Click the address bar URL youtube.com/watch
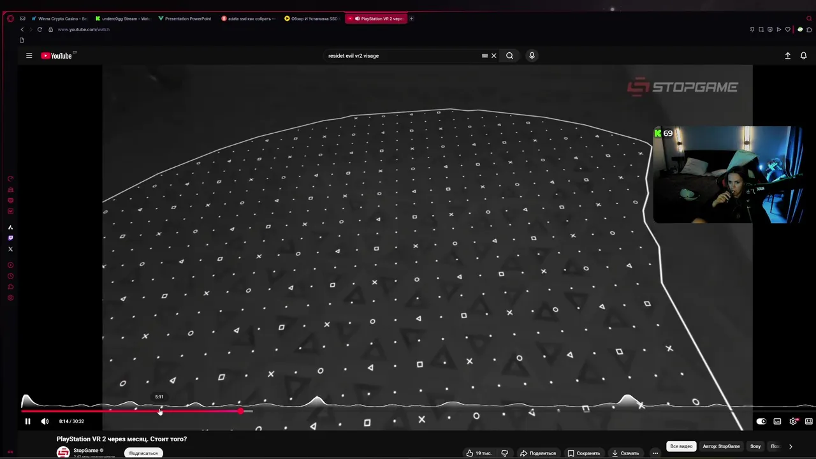 84,29
